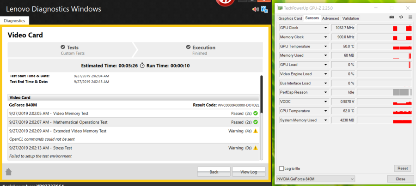
Task: Open the VDDC sensor dropdown
Action: click(325, 102)
